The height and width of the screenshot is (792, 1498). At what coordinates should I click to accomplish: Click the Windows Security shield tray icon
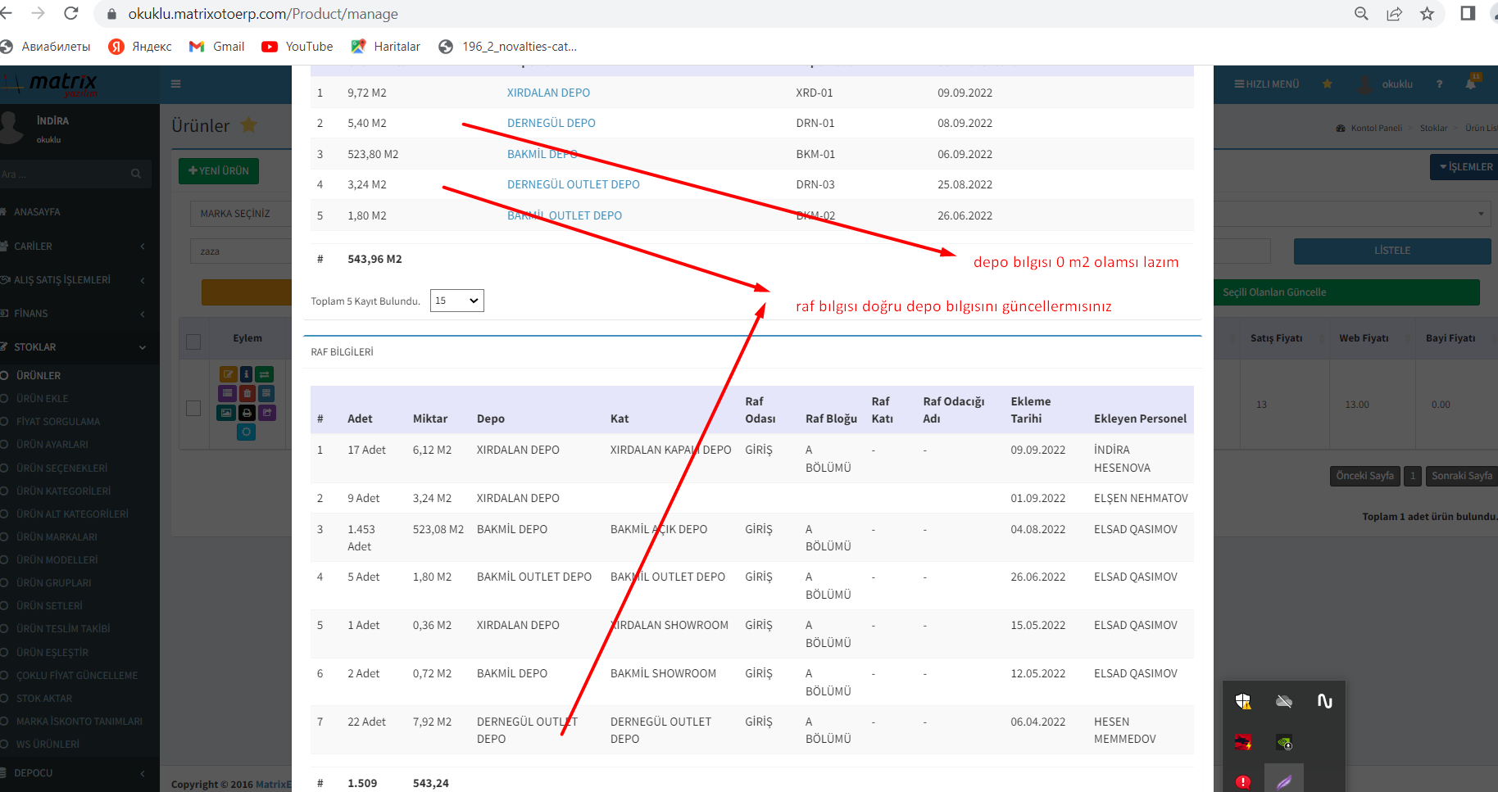coord(1243,701)
